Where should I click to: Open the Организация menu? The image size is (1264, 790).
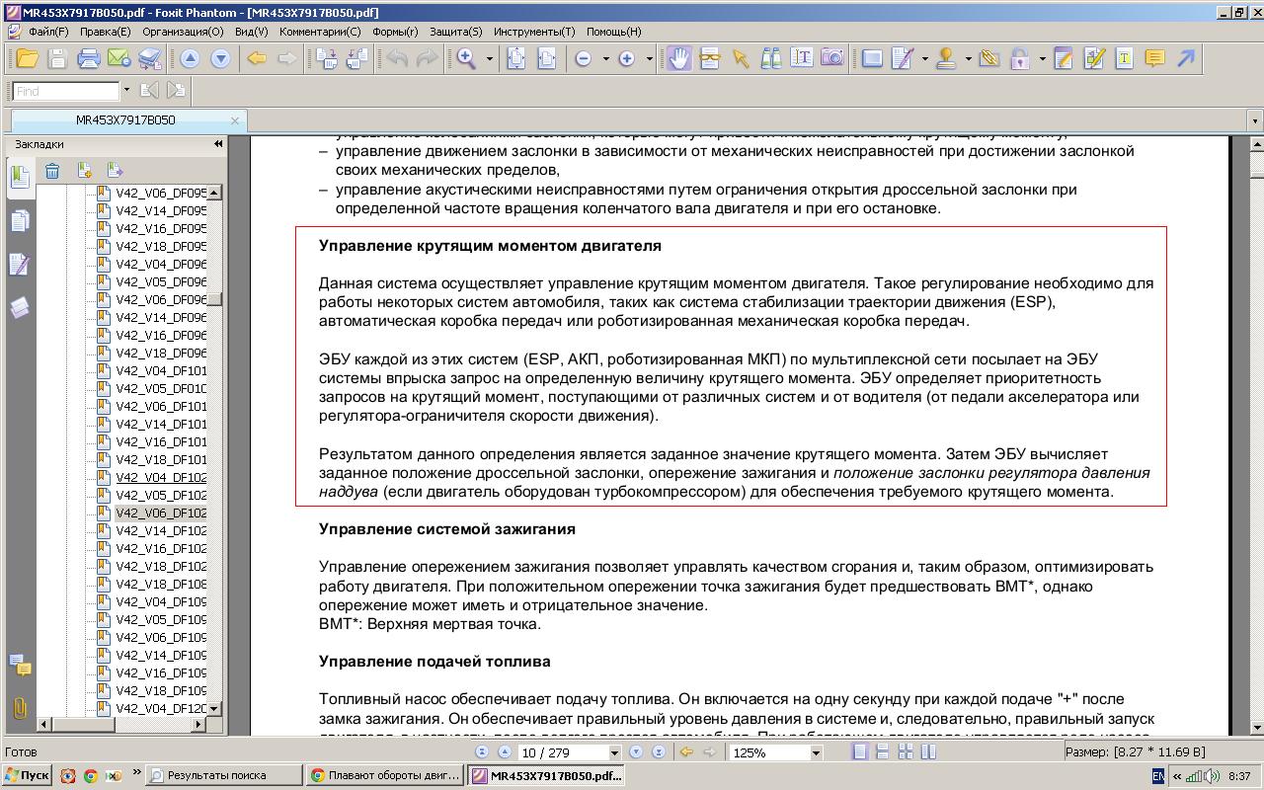[x=183, y=32]
